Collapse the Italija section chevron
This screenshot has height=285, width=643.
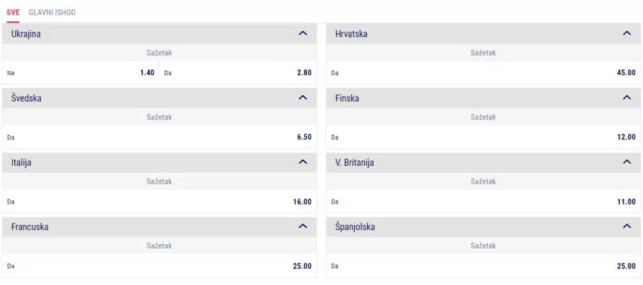click(303, 162)
